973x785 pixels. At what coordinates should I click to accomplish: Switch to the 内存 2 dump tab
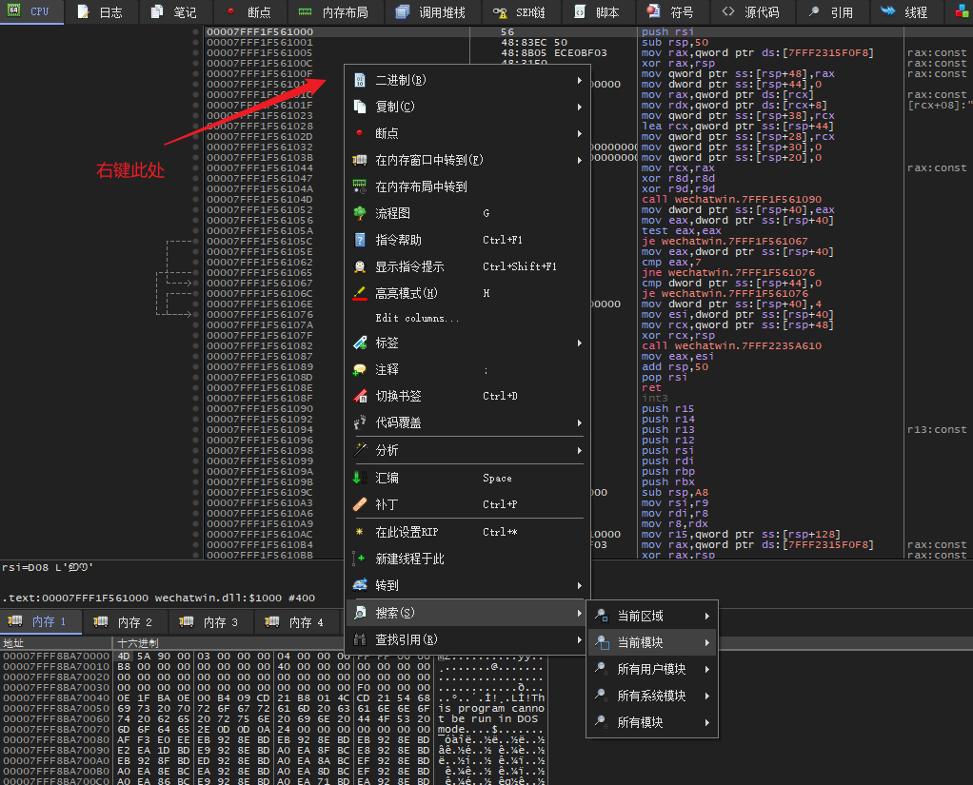124,622
